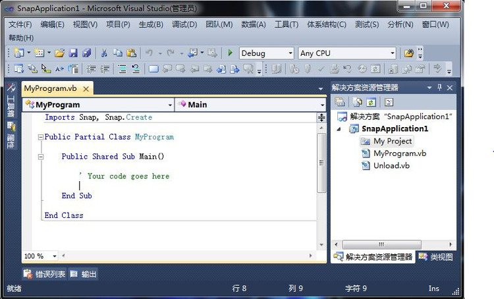The image size is (494, 299).
Task: Collapse the MyProgram class outline block
Action: pos(40,138)
